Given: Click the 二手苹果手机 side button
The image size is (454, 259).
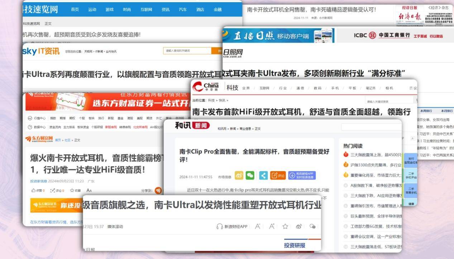Looking at the screenshot, I should coord(410,191).
